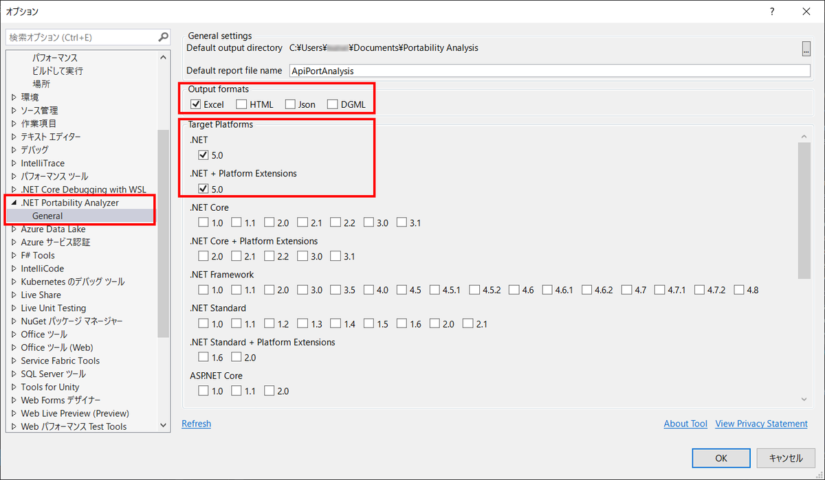Click the target platforms scrollbar up arrow
This screenshot has width=825, height=480.
tap(804, 137)
